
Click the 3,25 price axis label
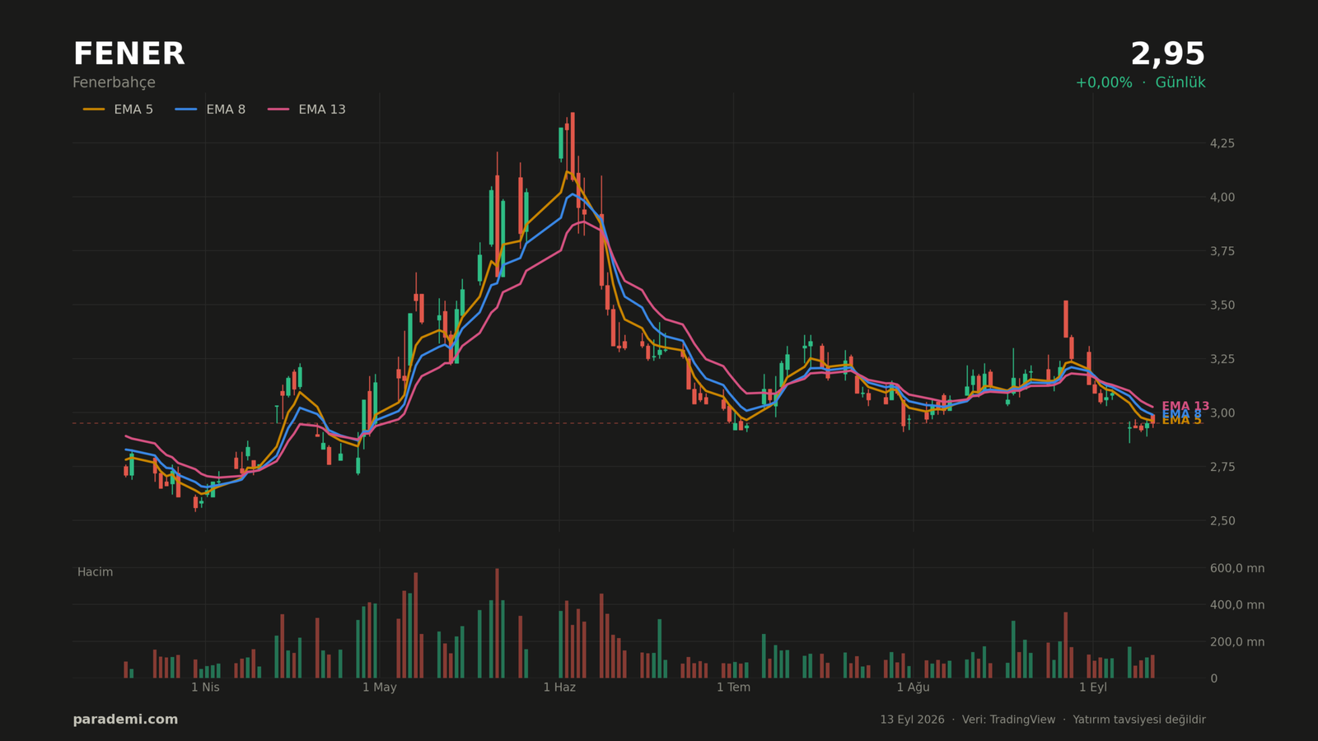[1222, 359]
